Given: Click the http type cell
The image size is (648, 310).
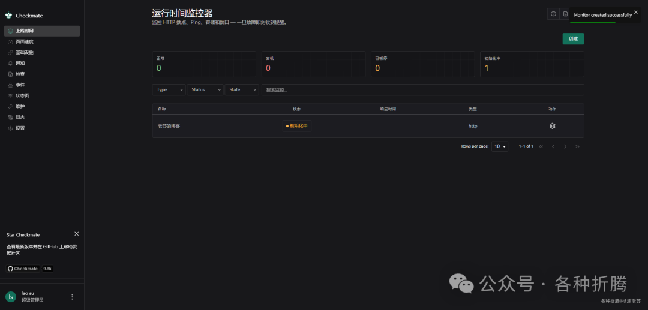Looking at the screenshot, I should coord(473,126).
